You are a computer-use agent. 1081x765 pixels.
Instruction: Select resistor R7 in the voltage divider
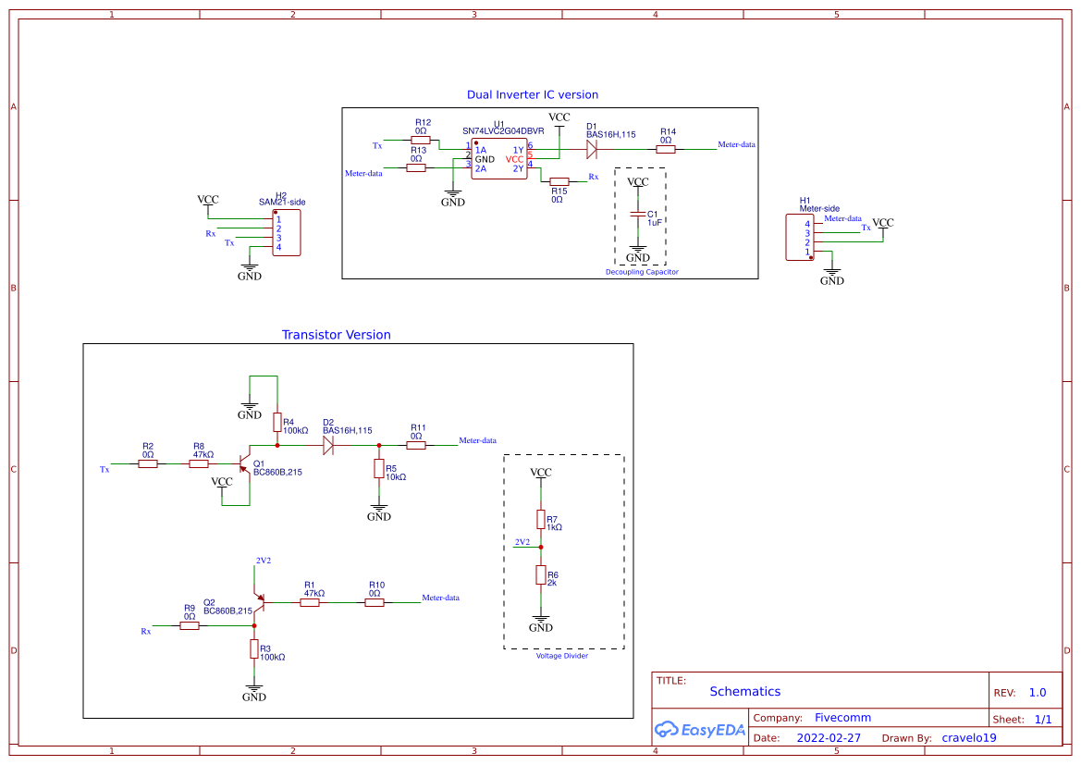pyautogui.click(x=543, y=519)
